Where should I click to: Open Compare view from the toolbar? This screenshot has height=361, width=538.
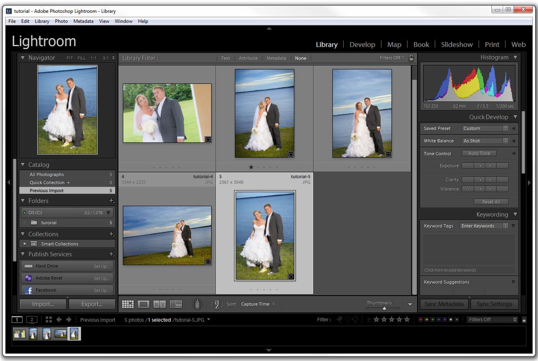pyautogui.click(x=159, y=304)
